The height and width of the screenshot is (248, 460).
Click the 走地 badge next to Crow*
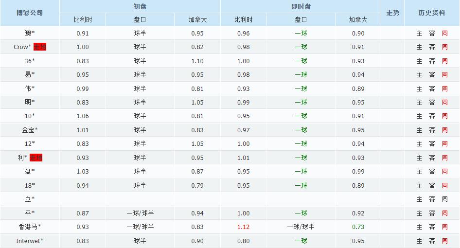40,47
